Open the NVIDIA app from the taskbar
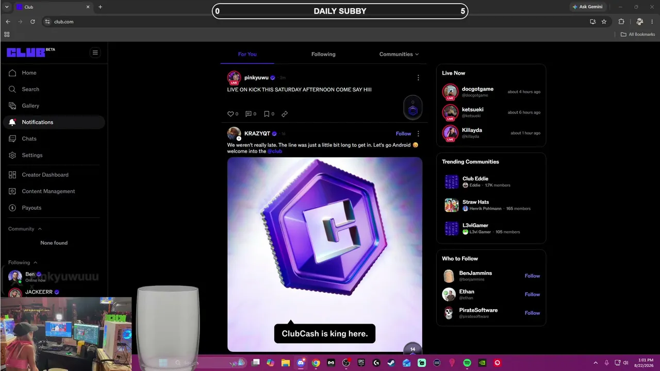This screenshot has height=371, width=660. pos(482,363)
